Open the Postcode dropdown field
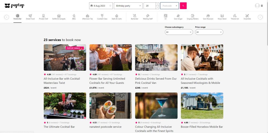 click(169, 6)
